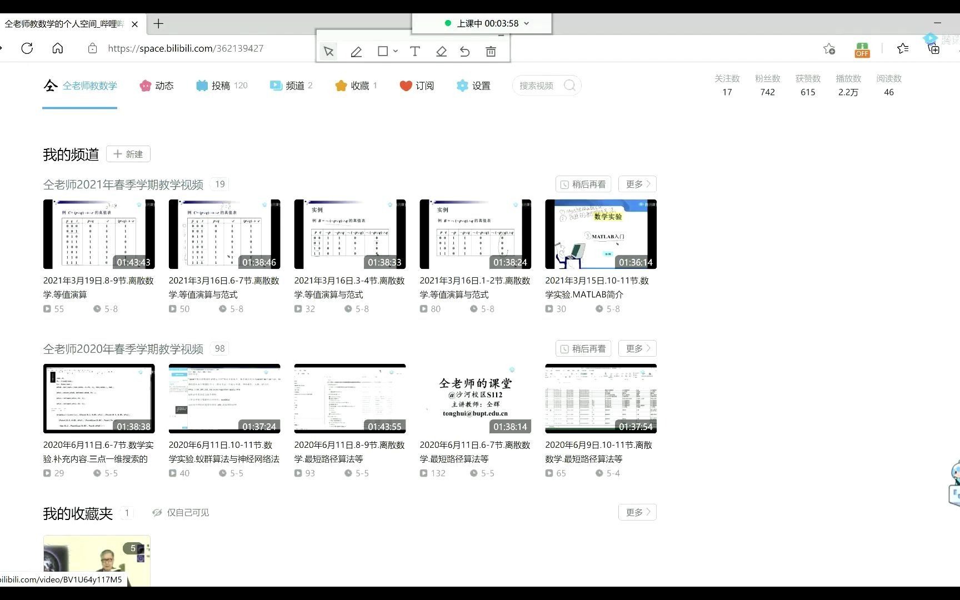Open the favorites folder thumbnail
Screen dimensions: 960x600
click(97, 561)
